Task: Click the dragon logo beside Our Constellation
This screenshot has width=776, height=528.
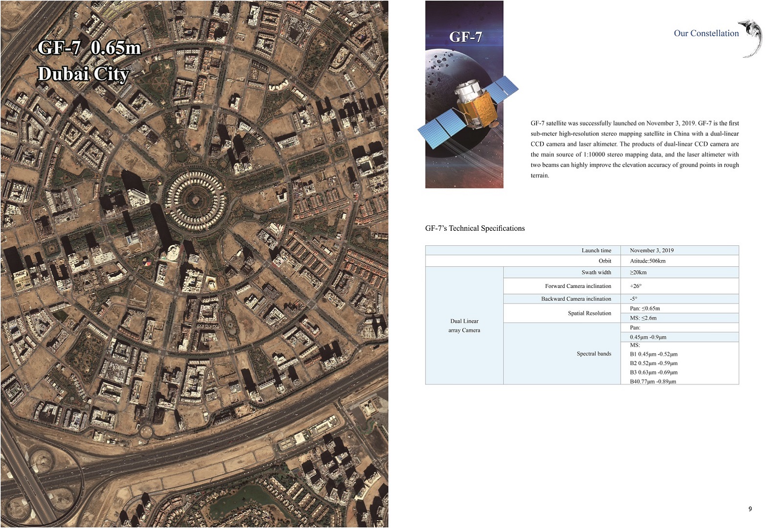Action: point(752,37)
